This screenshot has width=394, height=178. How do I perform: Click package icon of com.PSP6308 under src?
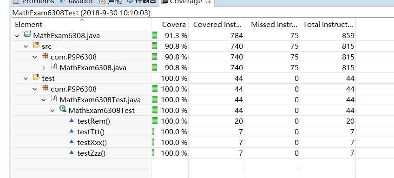[x=45, y=56]
